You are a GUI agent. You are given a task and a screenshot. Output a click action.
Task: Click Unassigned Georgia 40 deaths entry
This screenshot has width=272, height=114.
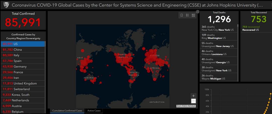[x=218, y=61]
